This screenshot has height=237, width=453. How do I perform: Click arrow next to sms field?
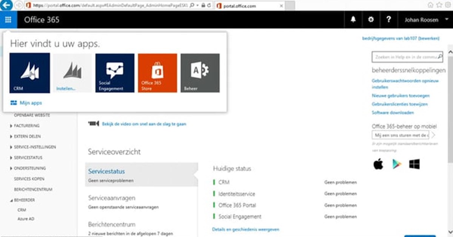point(434,135)
